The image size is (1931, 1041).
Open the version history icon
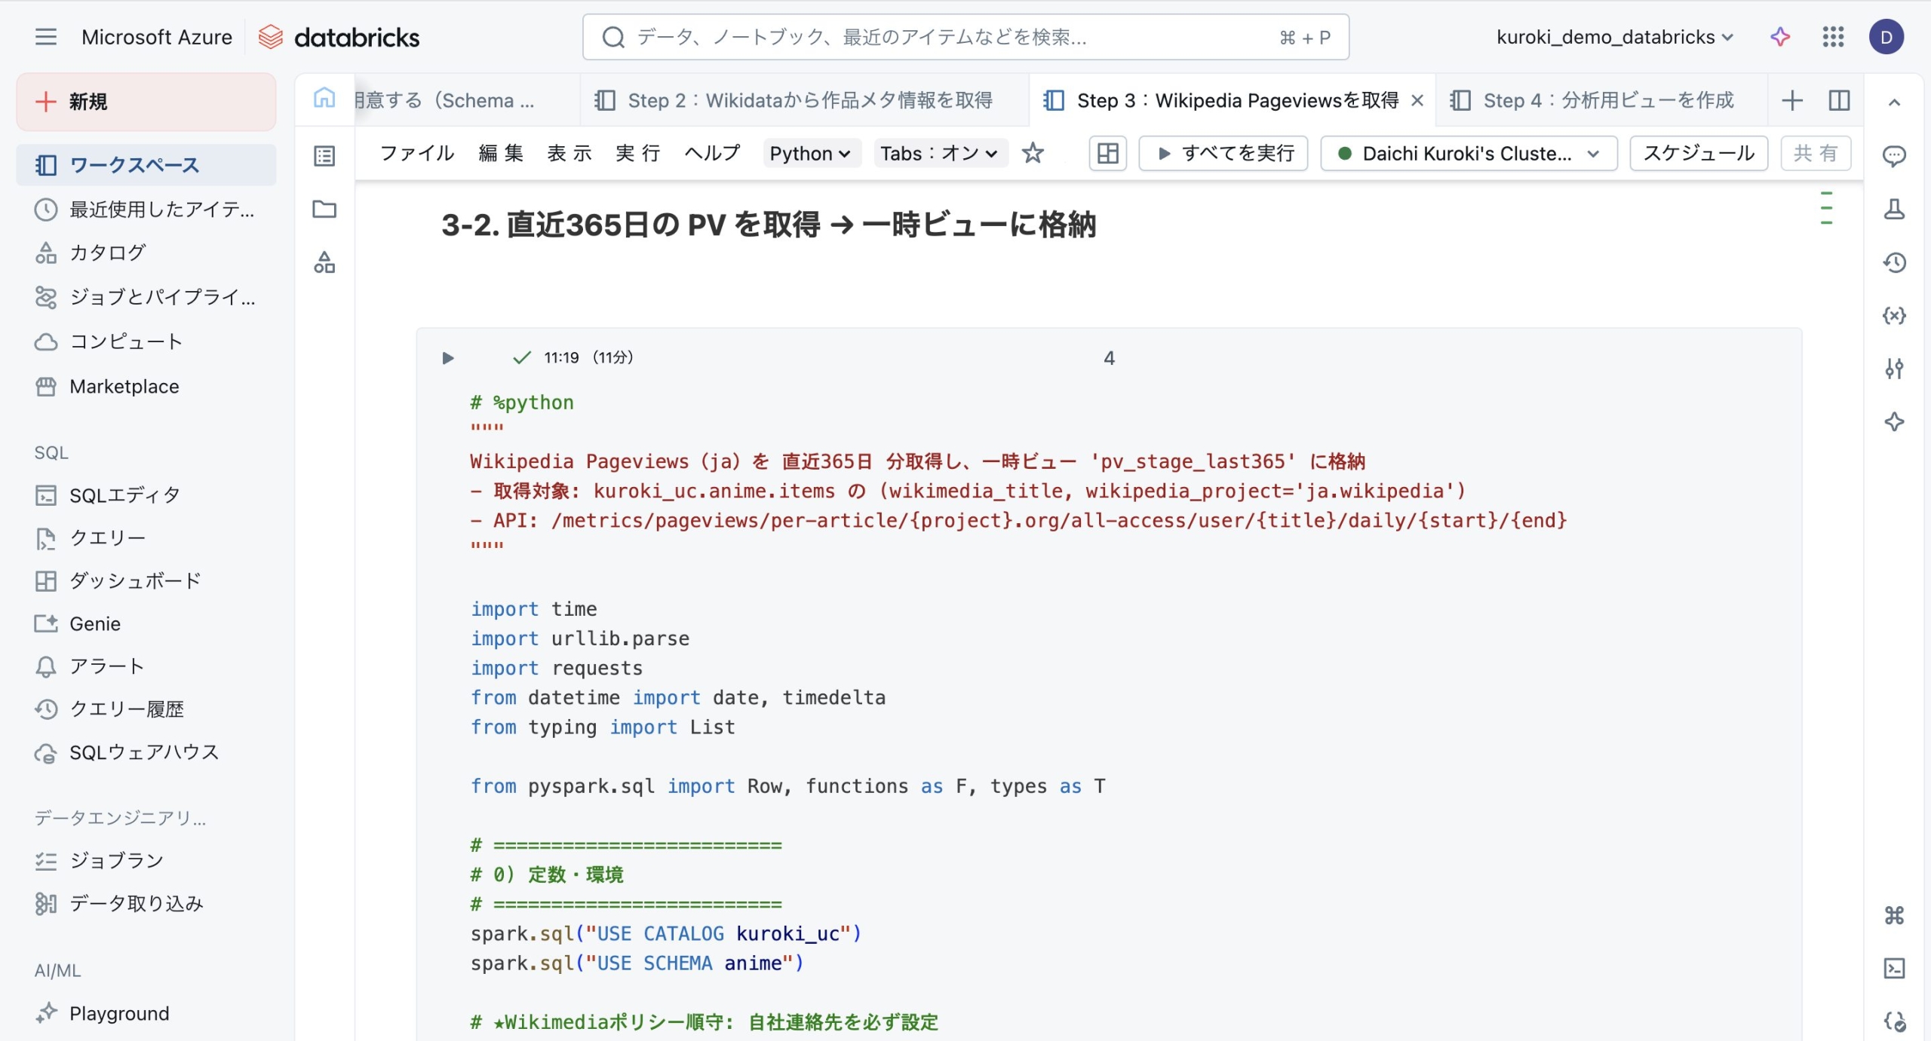pyautogui.click(x=1894, y=262)
